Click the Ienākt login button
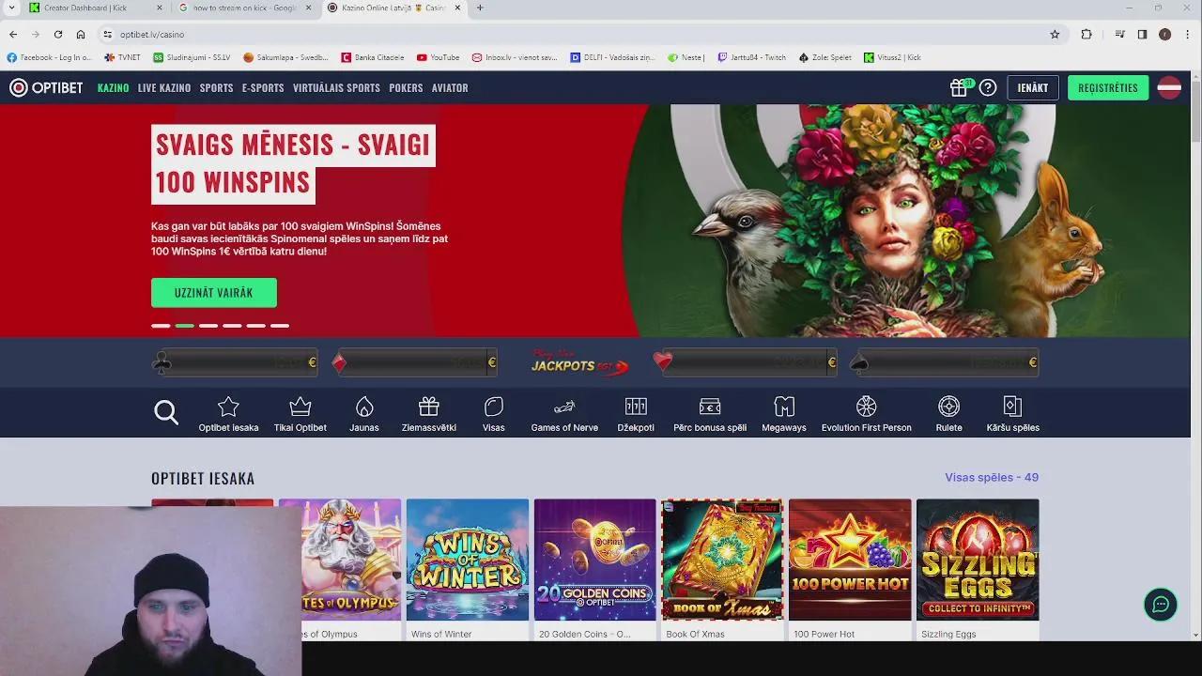The image size is (1202, 676). tap(1033, 87)
